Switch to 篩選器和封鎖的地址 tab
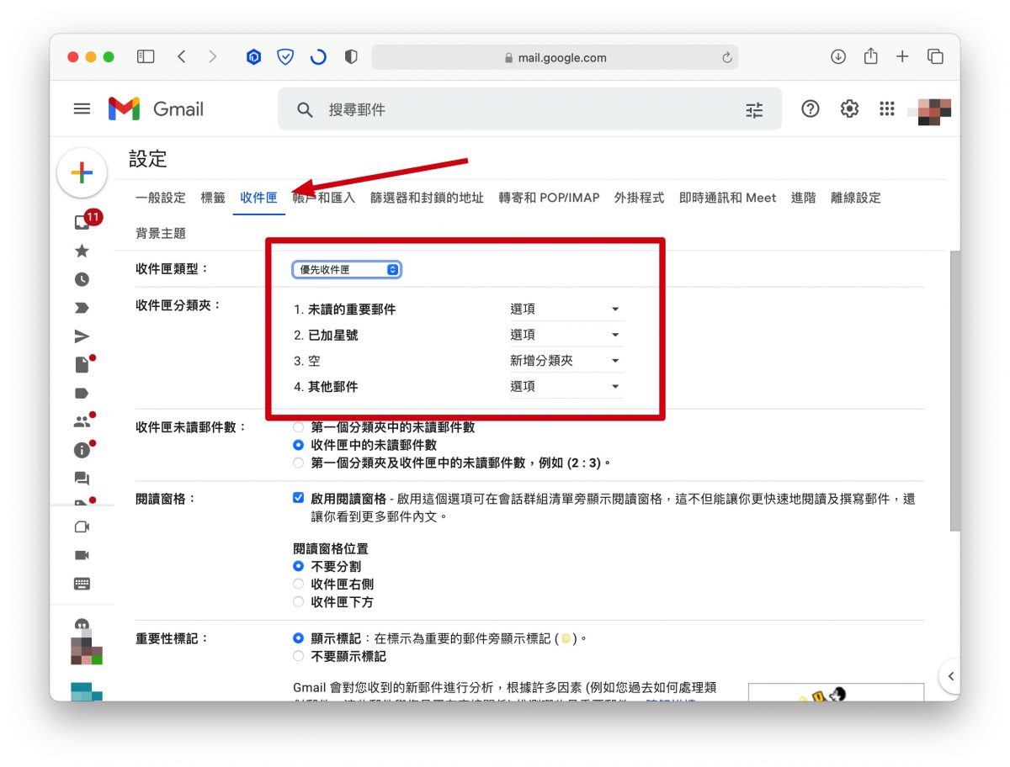 point(427,198)
